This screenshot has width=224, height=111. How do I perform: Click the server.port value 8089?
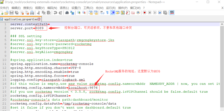click(x=40, y=28)
